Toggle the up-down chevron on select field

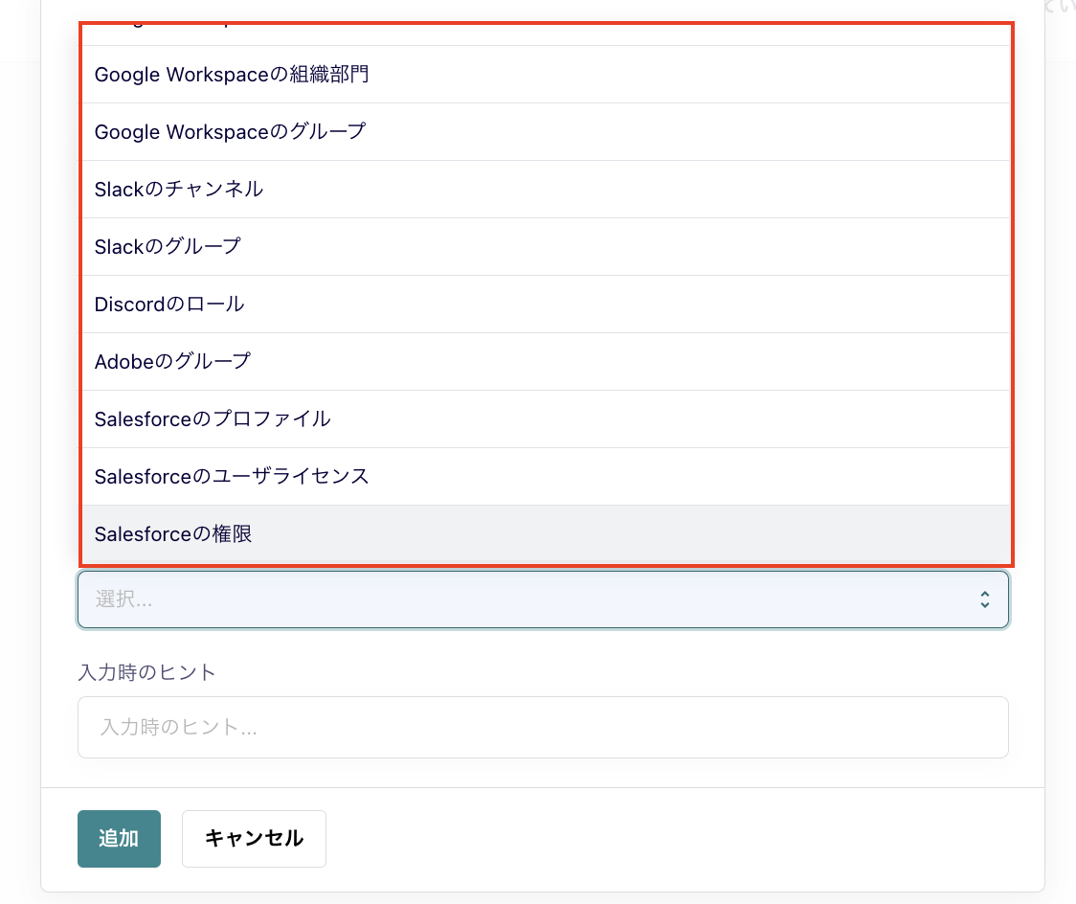coord(985,599)
